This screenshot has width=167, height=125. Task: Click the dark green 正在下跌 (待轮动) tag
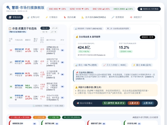72,117
